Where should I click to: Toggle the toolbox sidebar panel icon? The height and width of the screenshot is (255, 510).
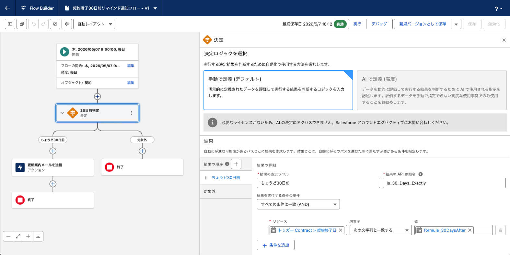click(x=10, y=24)
